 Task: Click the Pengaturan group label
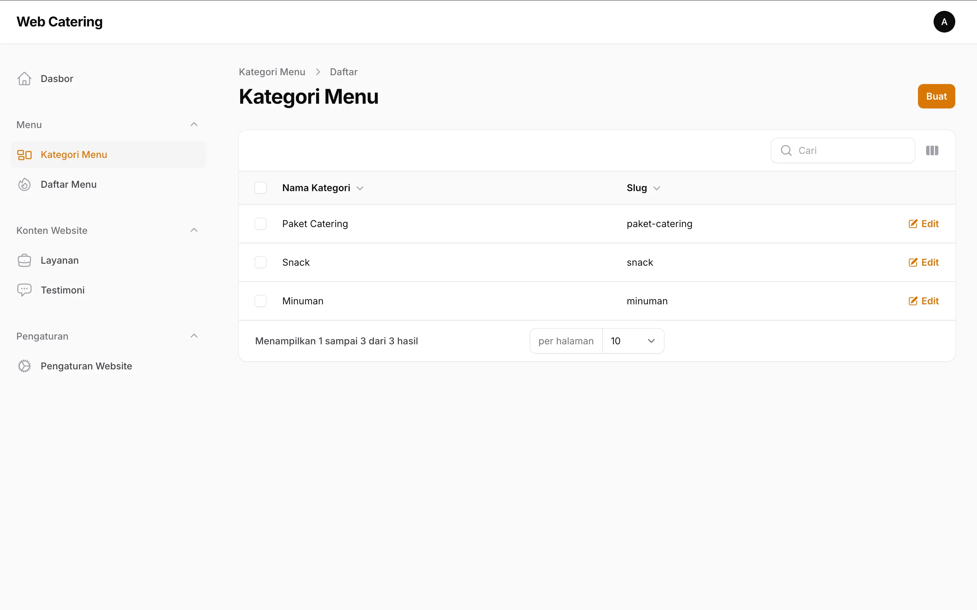tap(42, 336)
